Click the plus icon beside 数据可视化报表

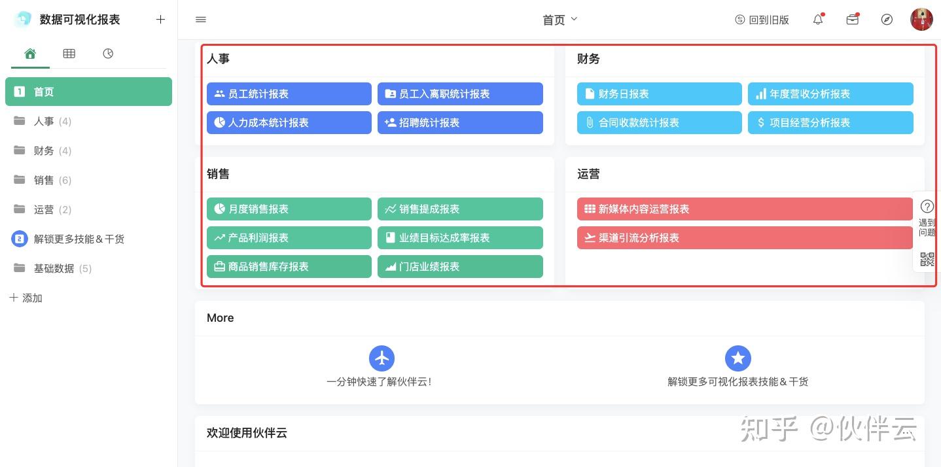[x=160, y=20]
